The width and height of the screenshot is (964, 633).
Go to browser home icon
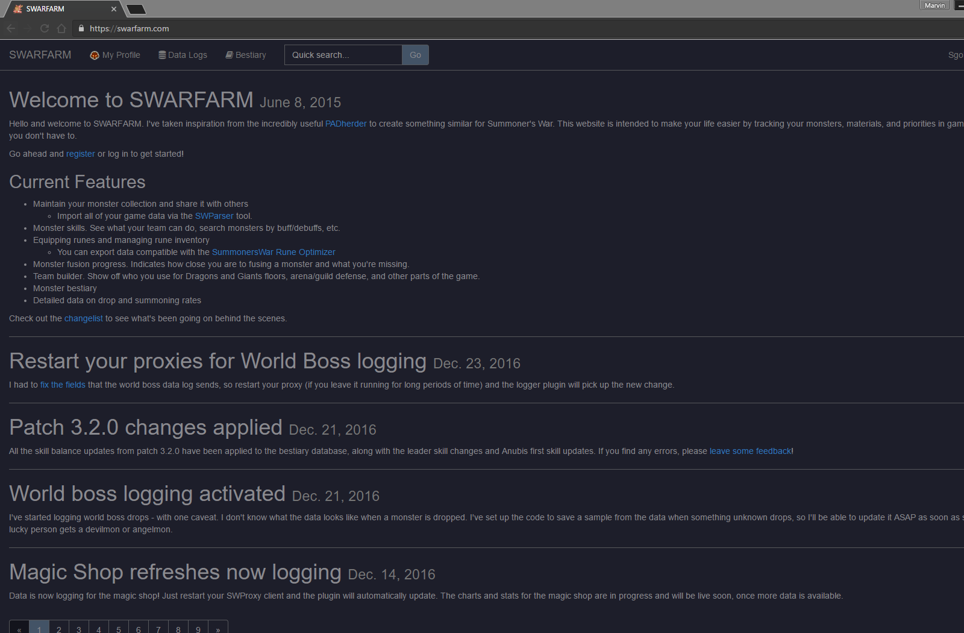pyautogui.click(x=61, y=28)
